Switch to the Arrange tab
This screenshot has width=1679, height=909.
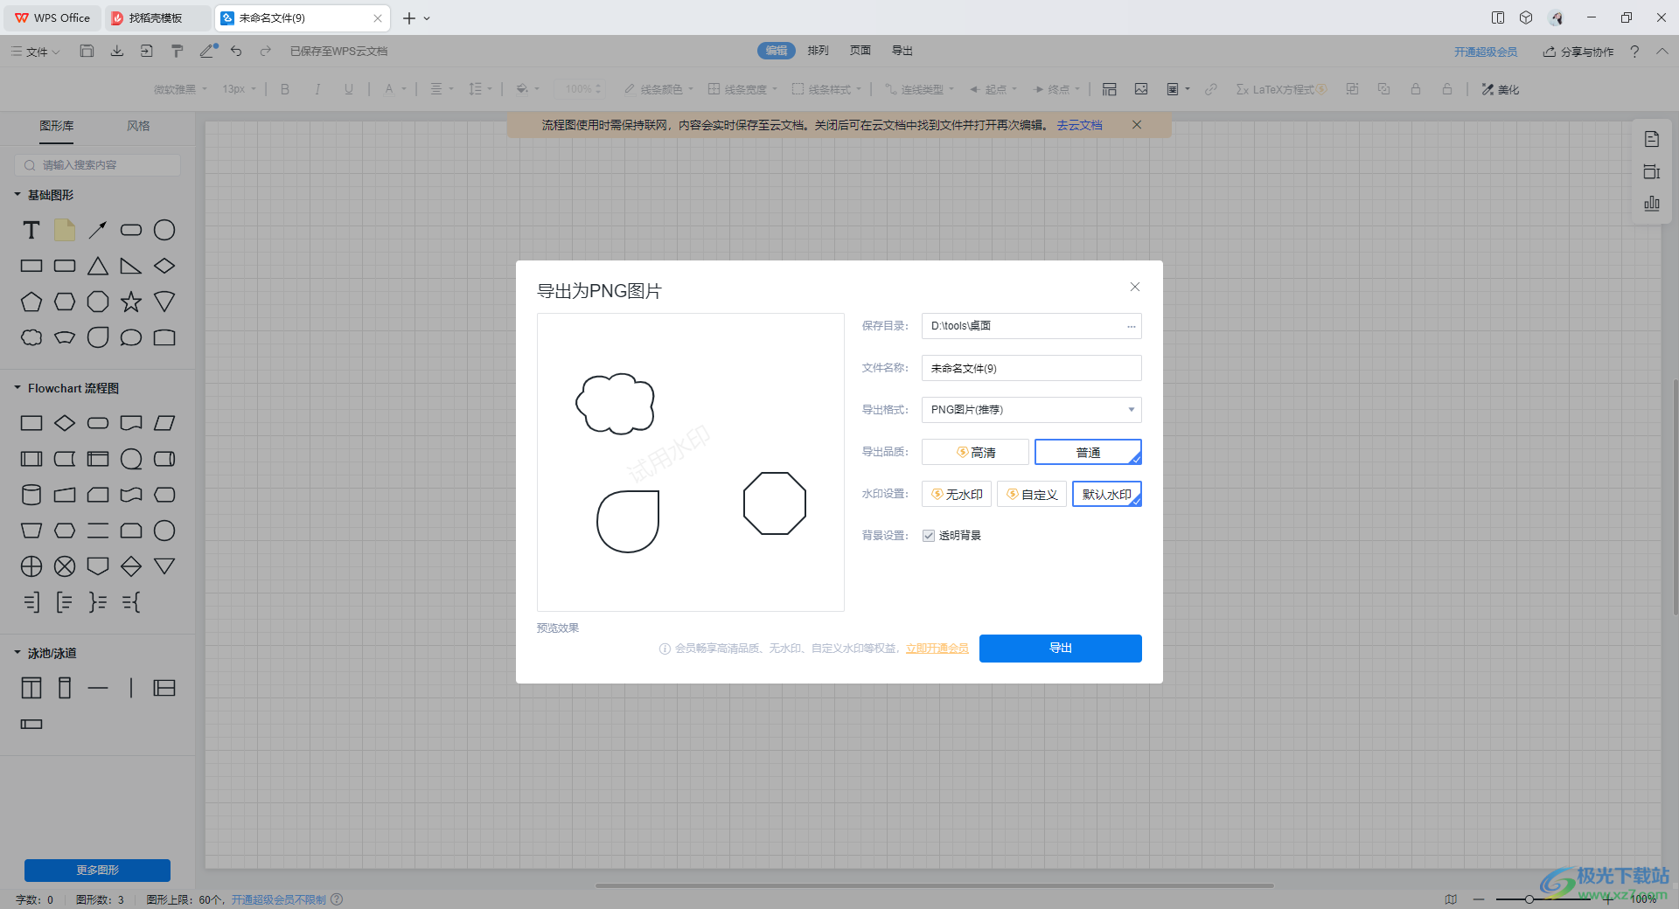coord(819,51)
